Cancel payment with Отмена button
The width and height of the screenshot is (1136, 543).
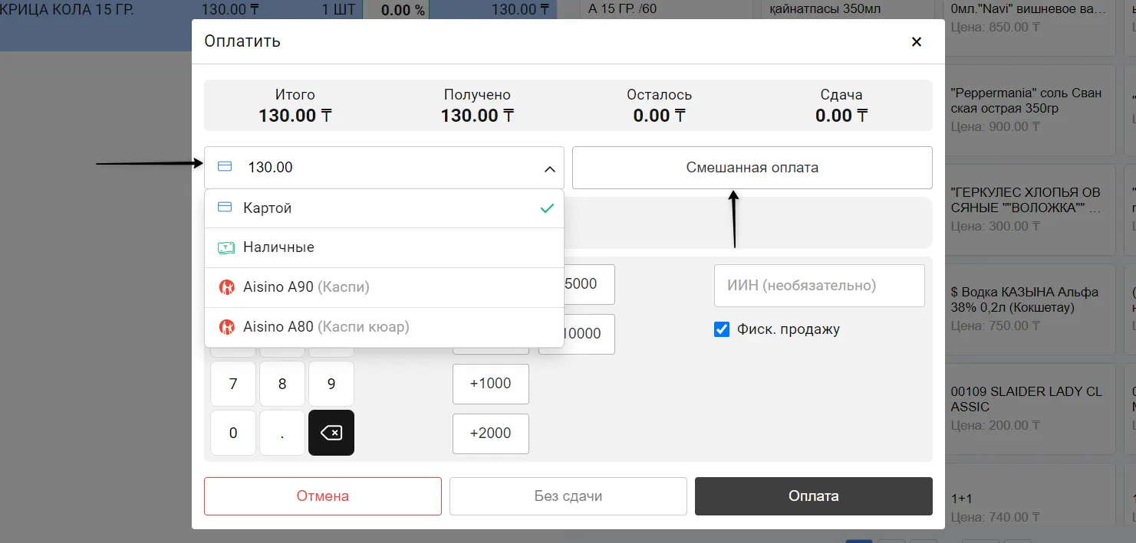tap(322, 496)
